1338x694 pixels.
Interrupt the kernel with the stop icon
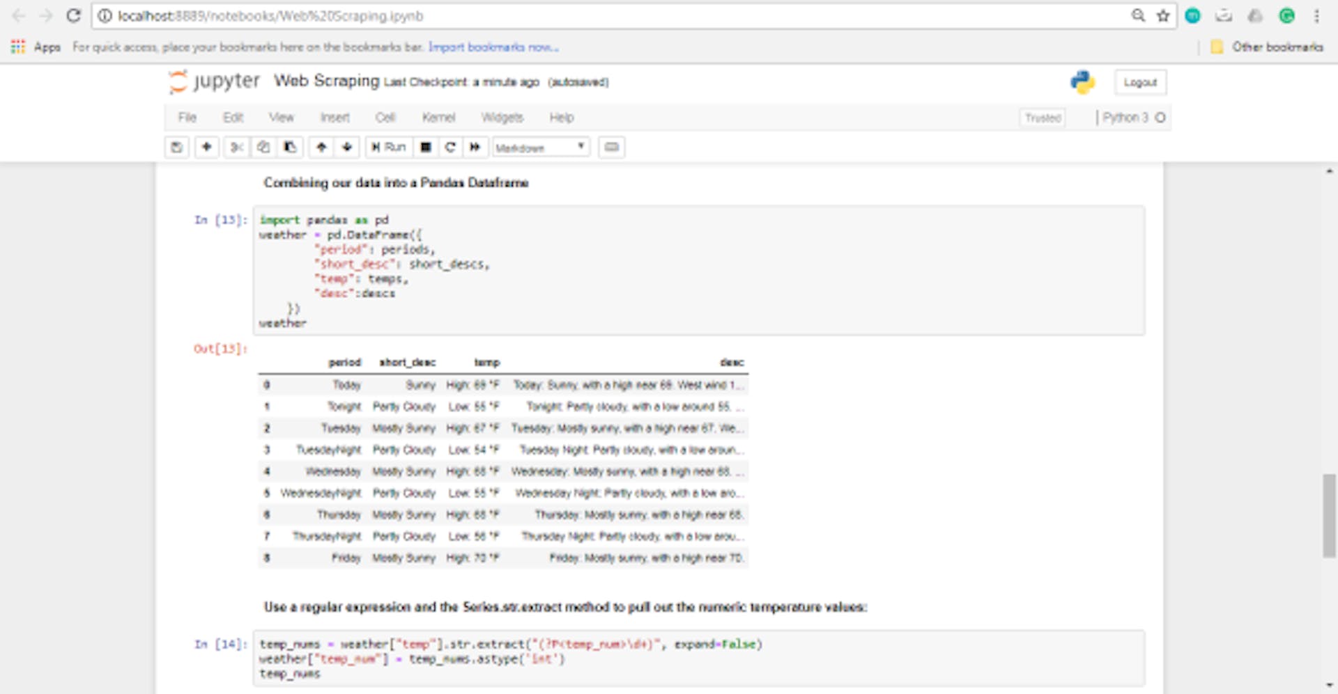pos(426,147)
